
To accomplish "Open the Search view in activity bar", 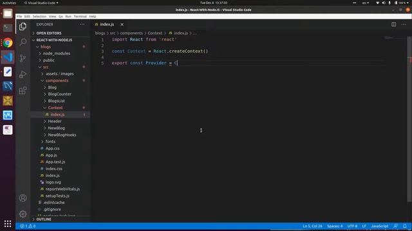I will pos(23,42).
